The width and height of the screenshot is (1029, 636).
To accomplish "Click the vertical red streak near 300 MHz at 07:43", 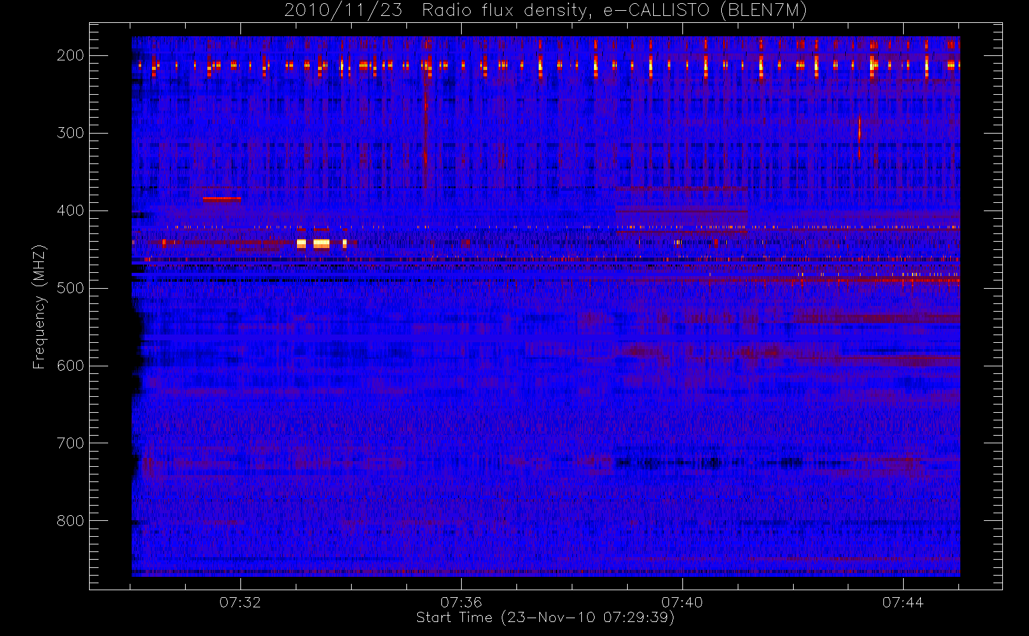I will point(859,135).
